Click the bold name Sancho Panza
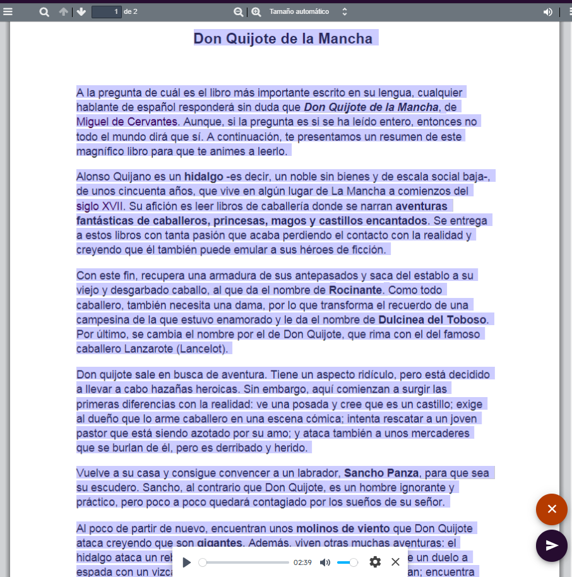 (381, 473)
